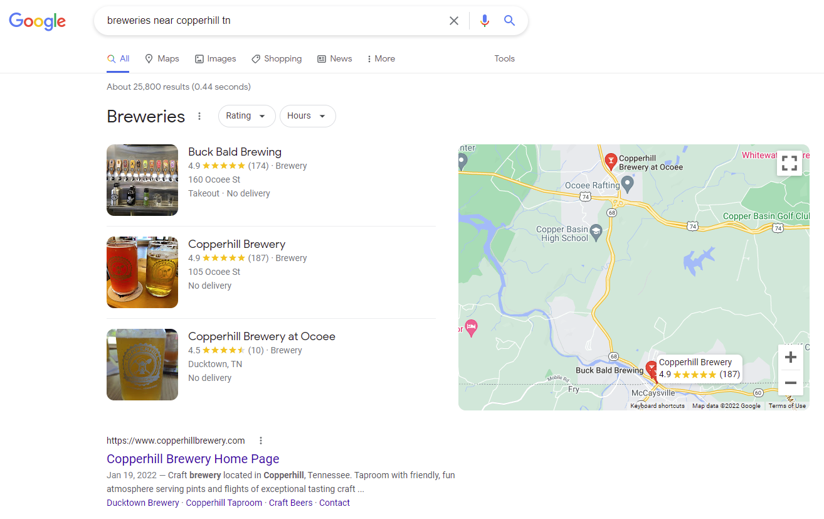
Task: Expand the More search categories menu
Action: click(x=381, y=58)
